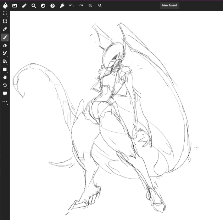
Task: Select the hand pan tool
Action: point(5,77)
